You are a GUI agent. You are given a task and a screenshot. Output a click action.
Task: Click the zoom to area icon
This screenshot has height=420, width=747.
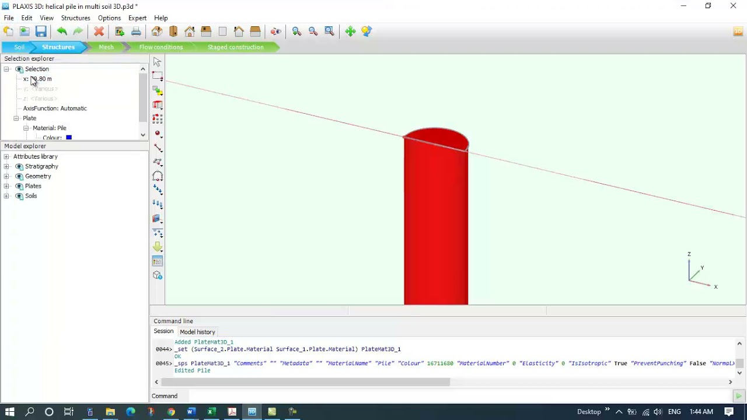(329, 32)
